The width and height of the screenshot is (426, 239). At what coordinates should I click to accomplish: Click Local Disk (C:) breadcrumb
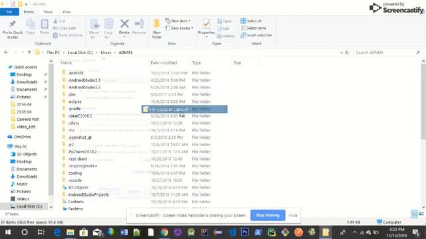(x=80, y=52)
